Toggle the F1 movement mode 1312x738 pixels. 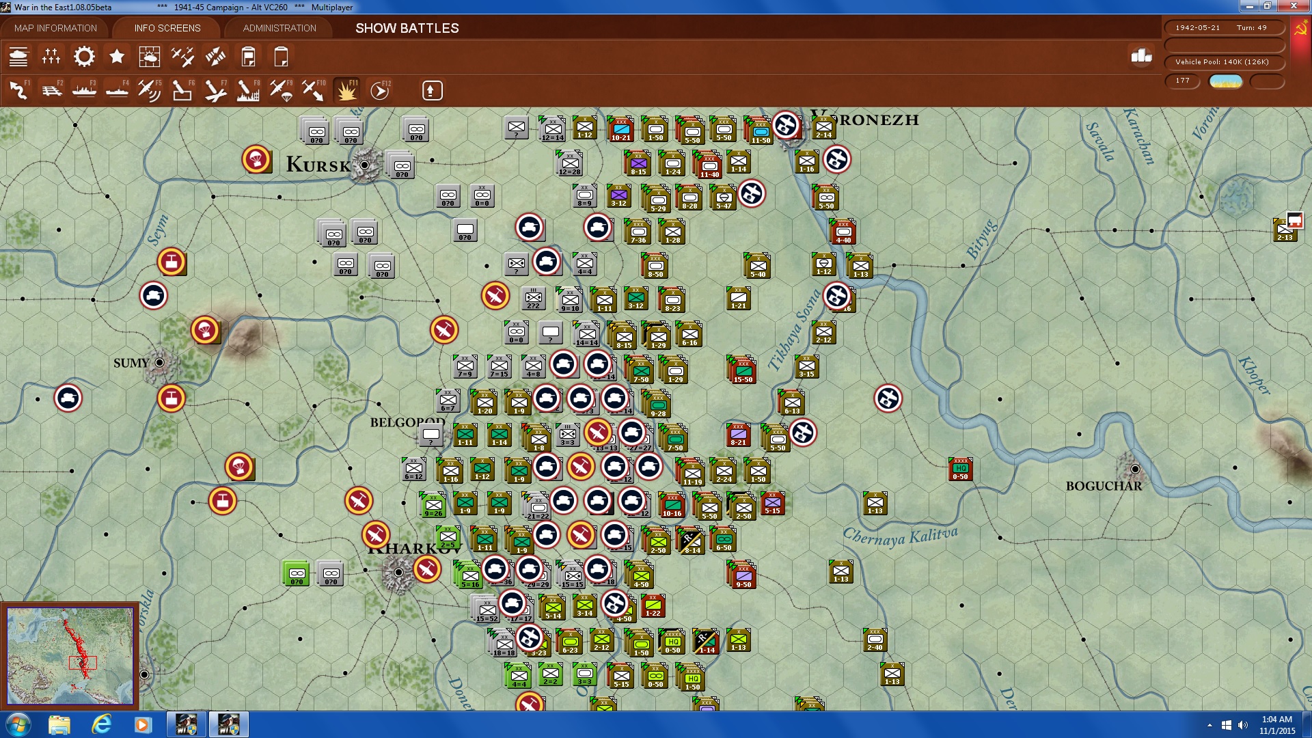(18, 90)
